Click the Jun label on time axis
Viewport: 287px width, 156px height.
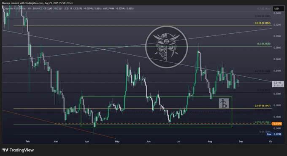coord(149,141)
